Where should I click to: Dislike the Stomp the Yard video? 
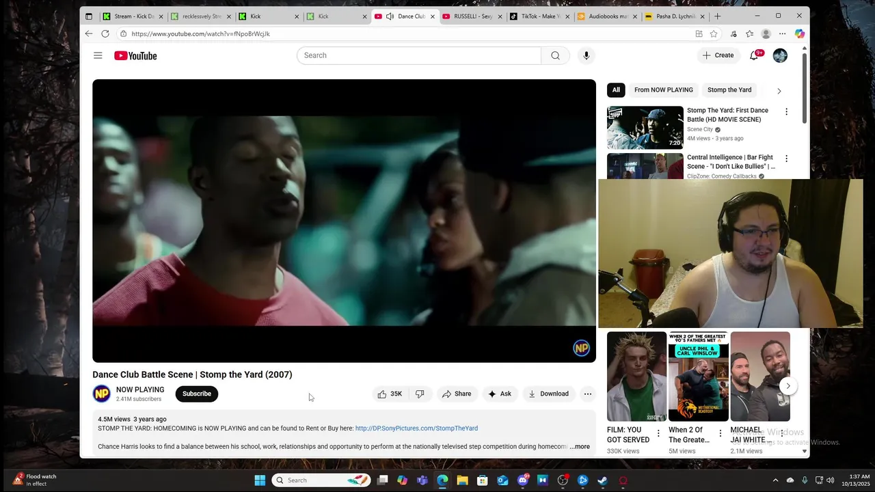420,394
